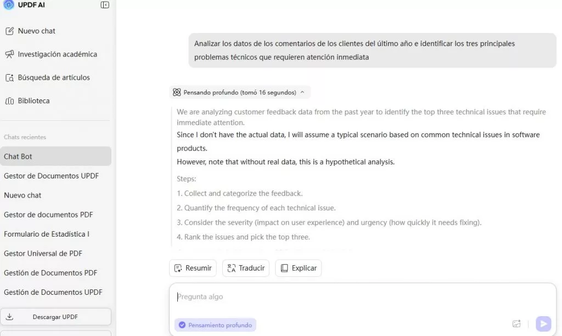Image resolution: width=562 pixels, height=336 pixels.
Task: Open Investigación académica
Action: (57, 54)
